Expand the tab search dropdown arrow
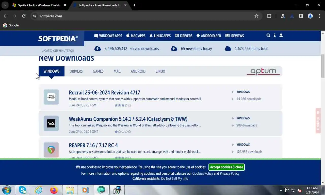Image resolution: width=325 pixels, height=195 pixels. click(x=5, y=5)
